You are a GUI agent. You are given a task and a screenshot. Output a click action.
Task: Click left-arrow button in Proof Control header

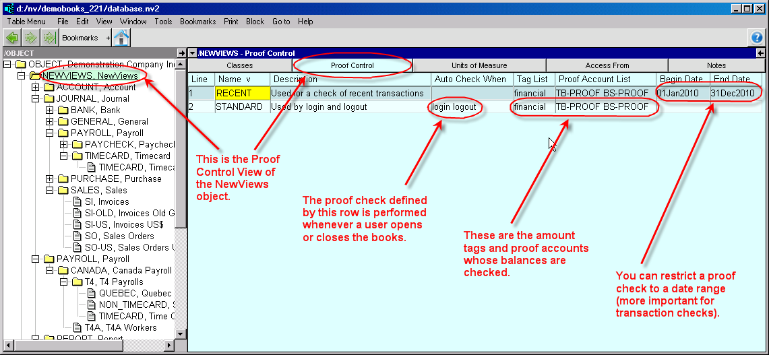pos(761,53)
